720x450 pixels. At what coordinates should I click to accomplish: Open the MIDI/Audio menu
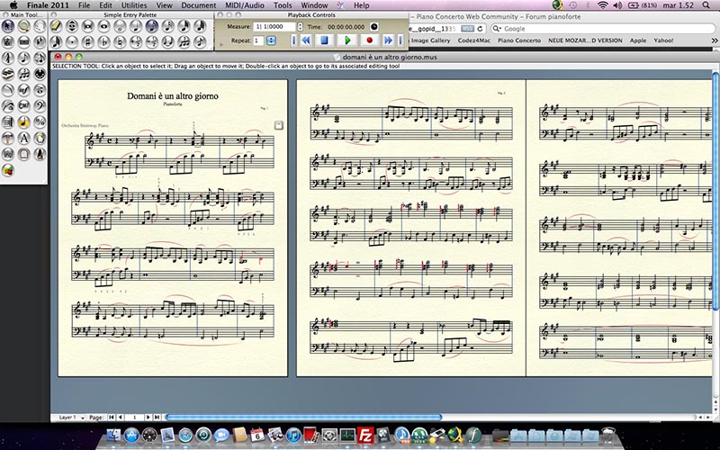(244, 5)
